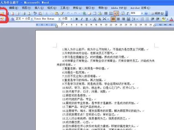This screenshot has height=130, width=174.
Task: Click the first-line indent marker on the ruler
Action: click(x=62, y=24)
